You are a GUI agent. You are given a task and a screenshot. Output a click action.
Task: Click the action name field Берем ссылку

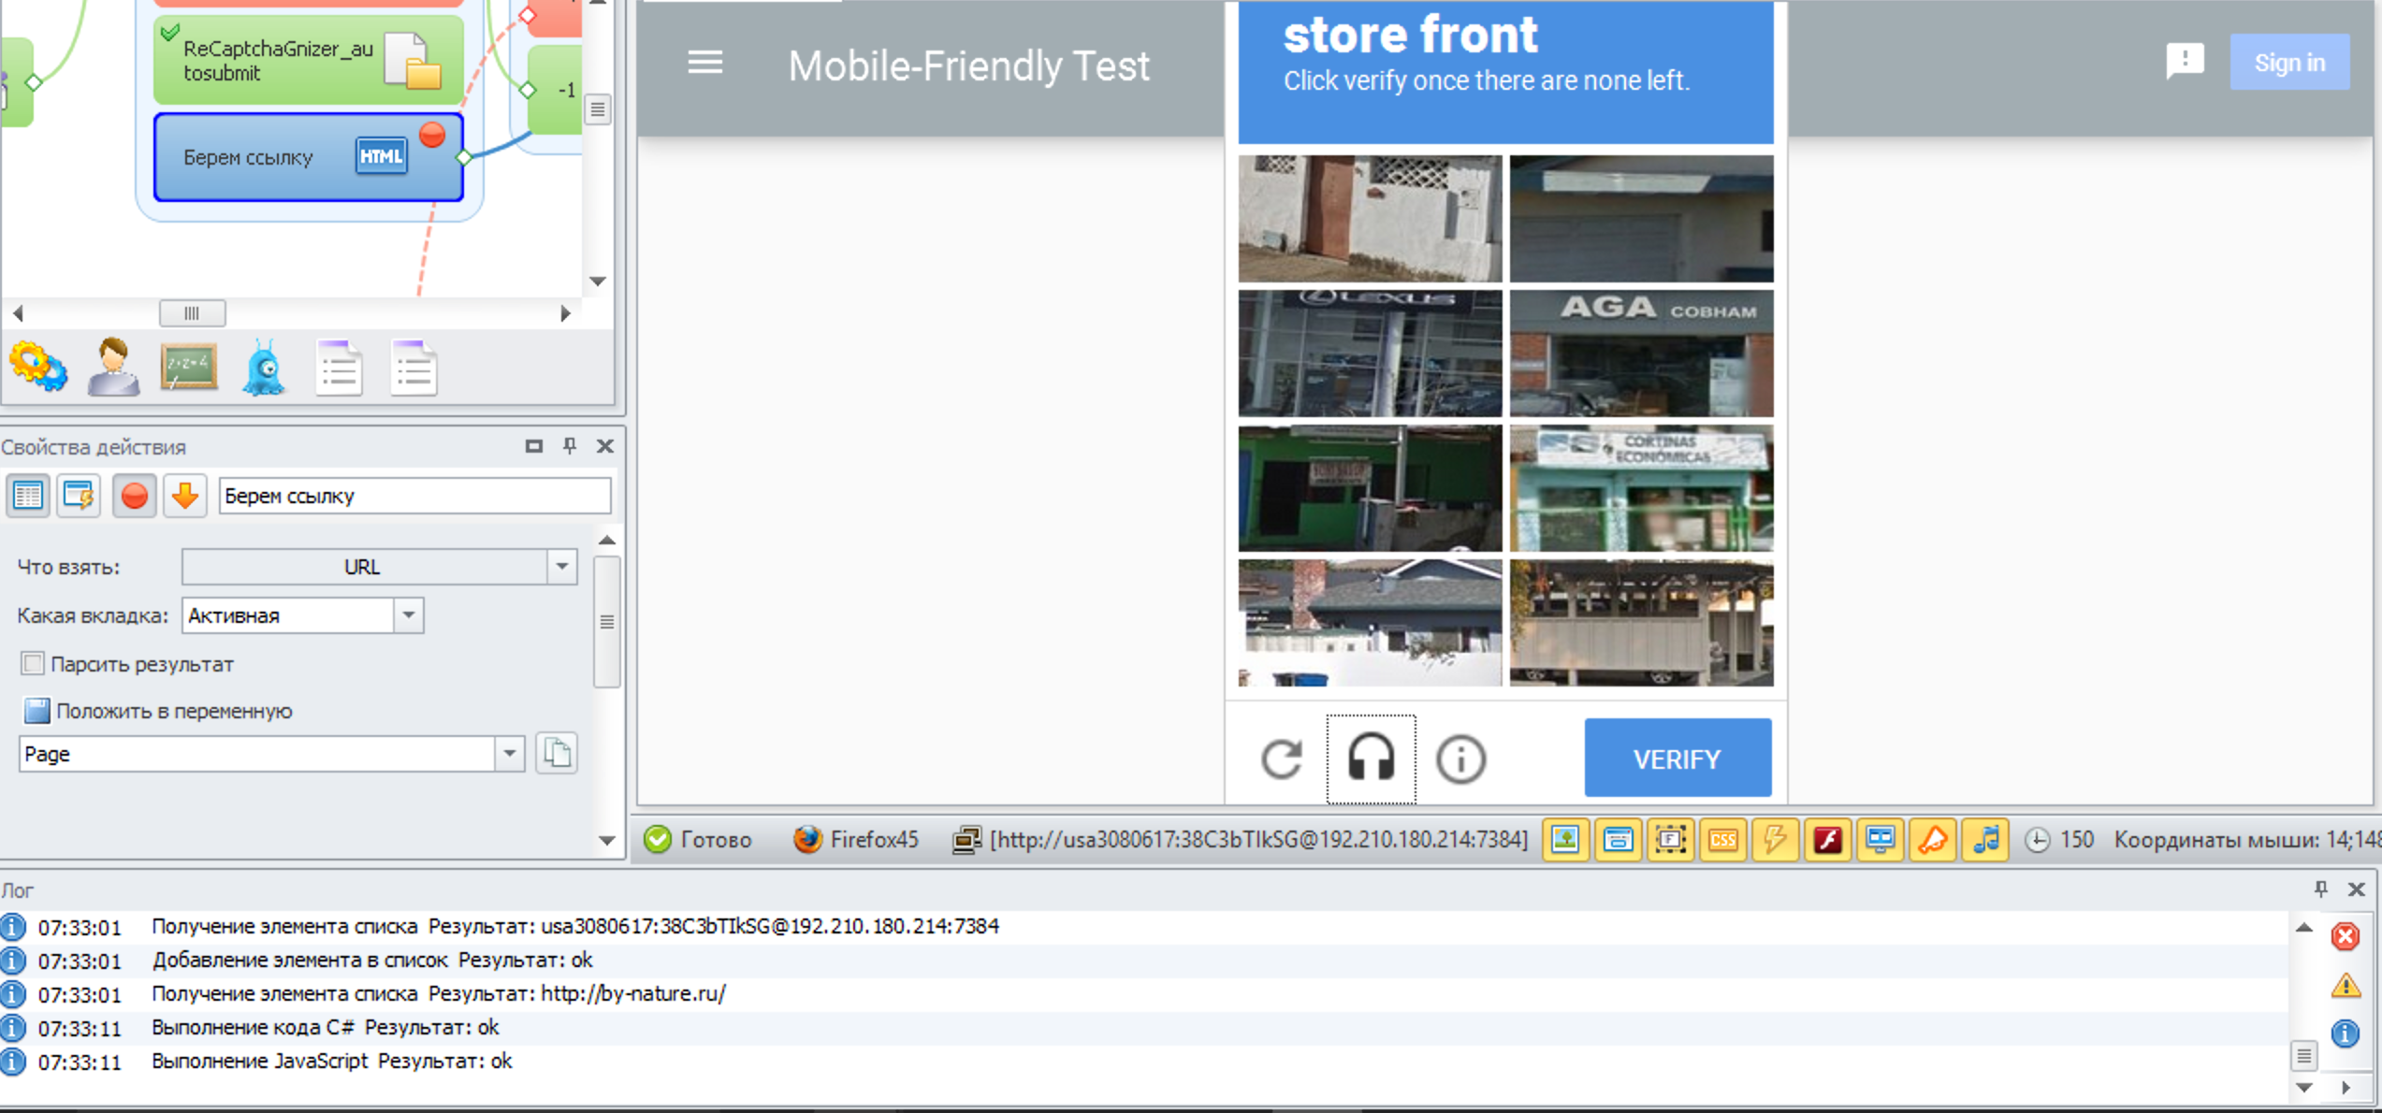[414, 496]
